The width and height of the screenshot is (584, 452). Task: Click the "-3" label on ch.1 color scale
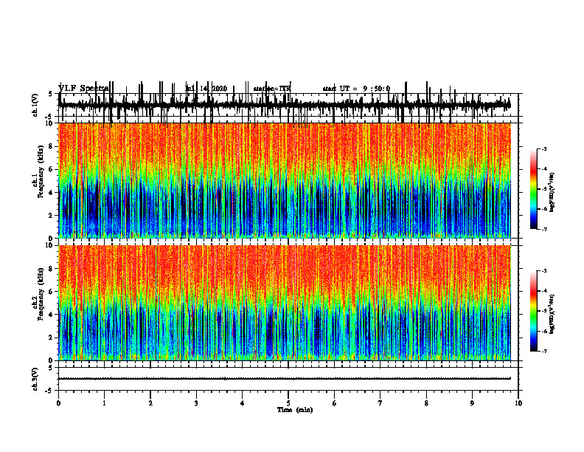click(x=543, y=148)
